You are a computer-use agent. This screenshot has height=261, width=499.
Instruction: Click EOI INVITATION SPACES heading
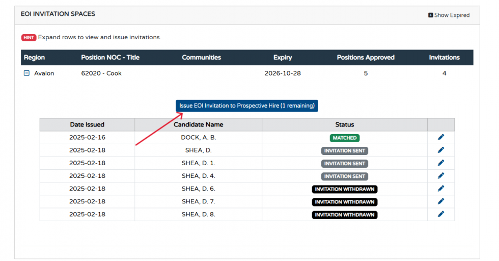point(58,14)
